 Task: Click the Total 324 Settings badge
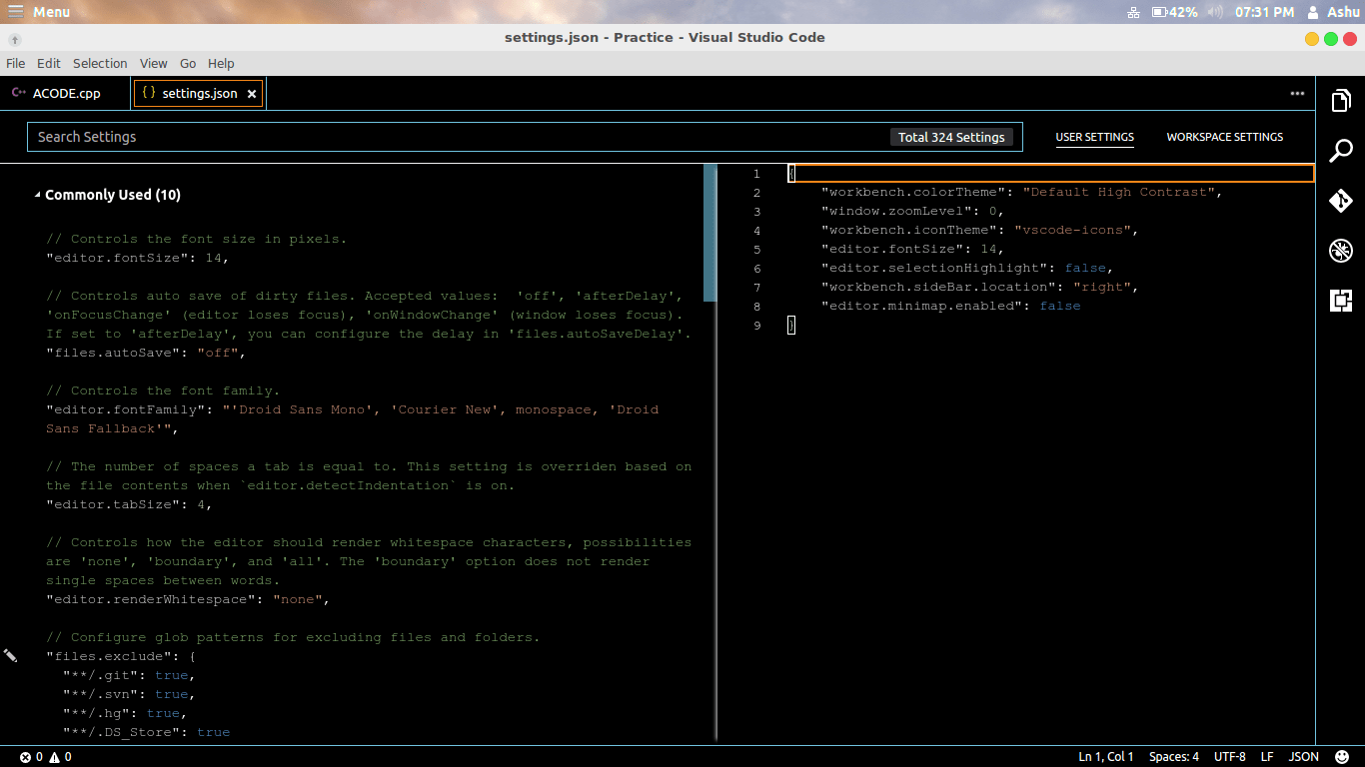pos(951,137)
